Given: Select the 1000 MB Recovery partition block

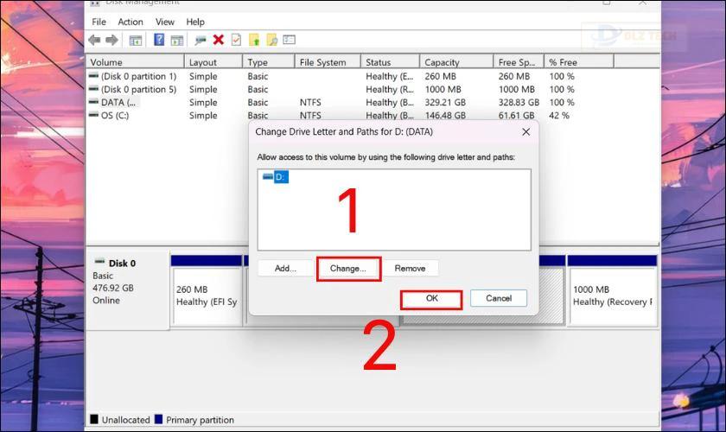Looking at the screenshot, I should click(613, 296).
